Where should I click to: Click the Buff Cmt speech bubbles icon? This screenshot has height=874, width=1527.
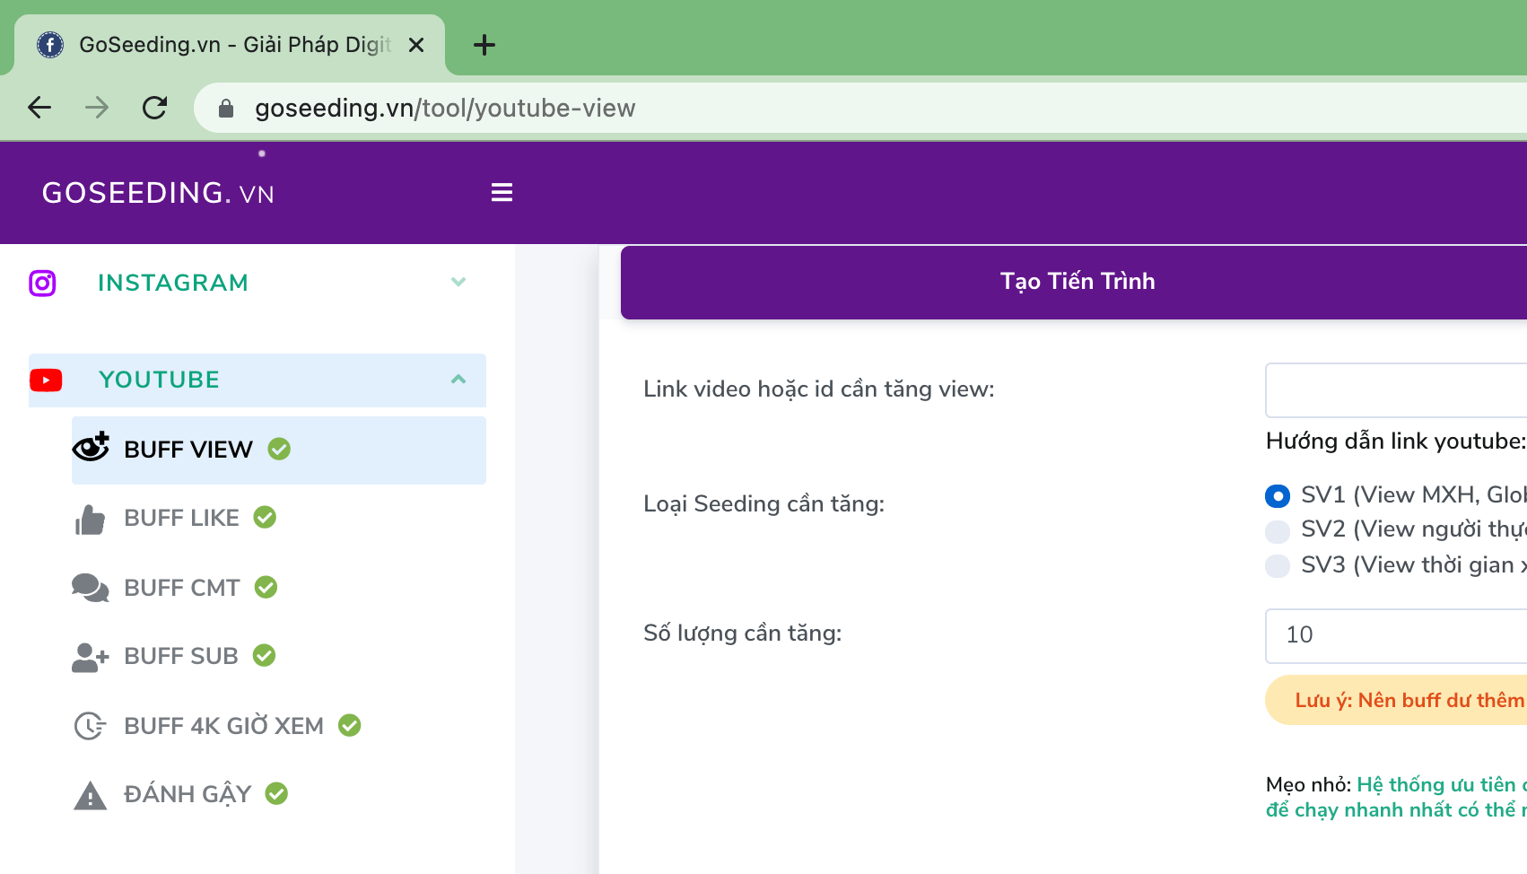coord(90,588)
